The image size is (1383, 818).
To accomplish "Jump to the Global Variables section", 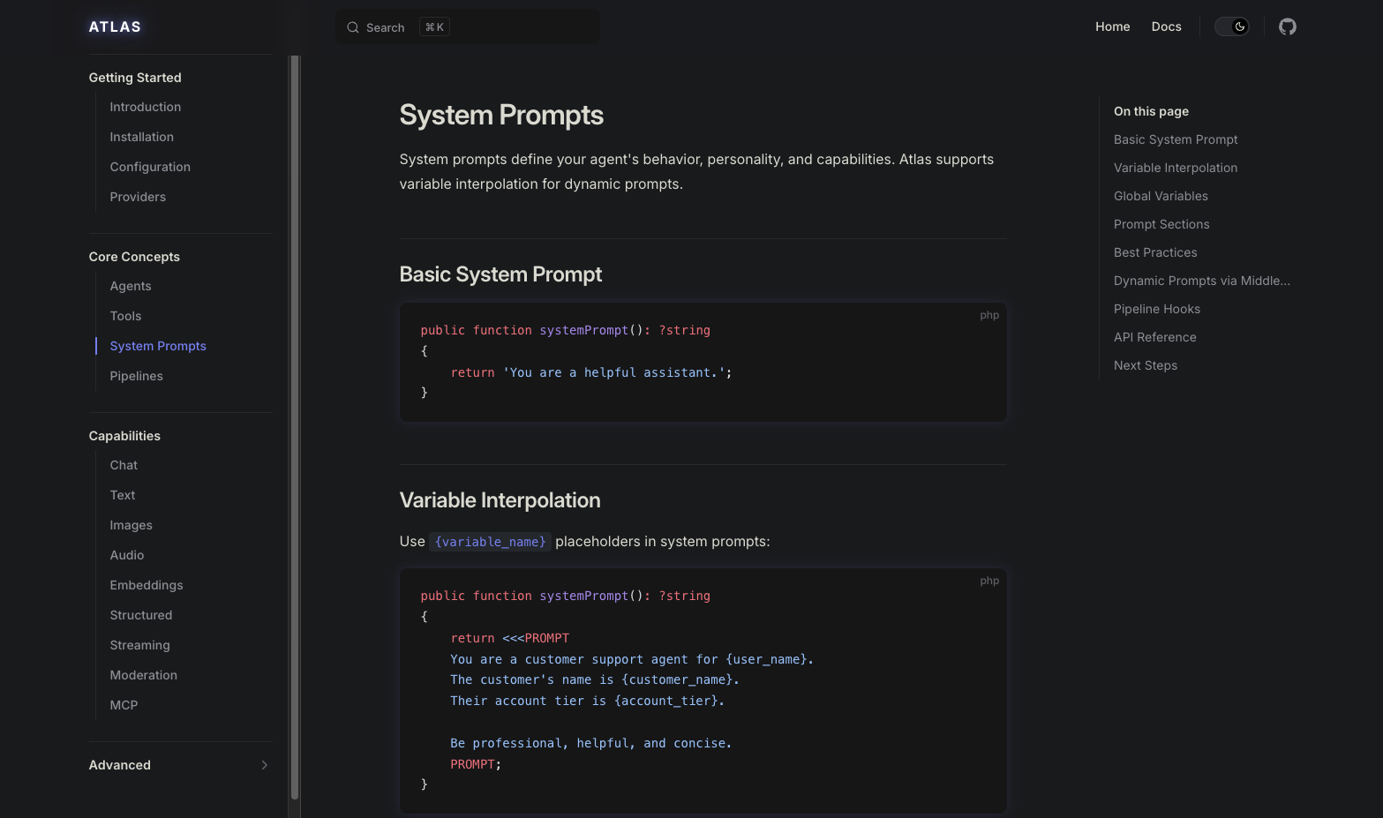I will coord(1161,196).
